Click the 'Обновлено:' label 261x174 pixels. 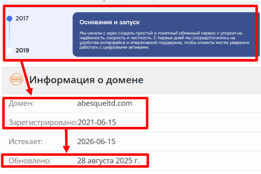30,161
